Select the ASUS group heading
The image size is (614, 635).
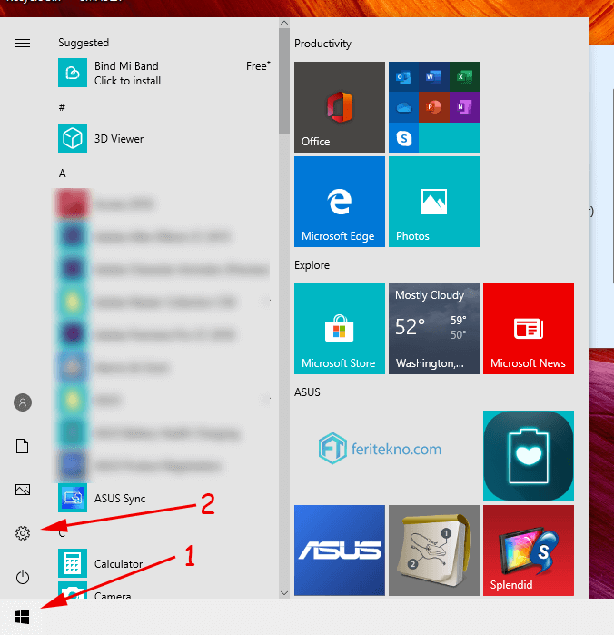pyautogui.click(x=307, y=392)
